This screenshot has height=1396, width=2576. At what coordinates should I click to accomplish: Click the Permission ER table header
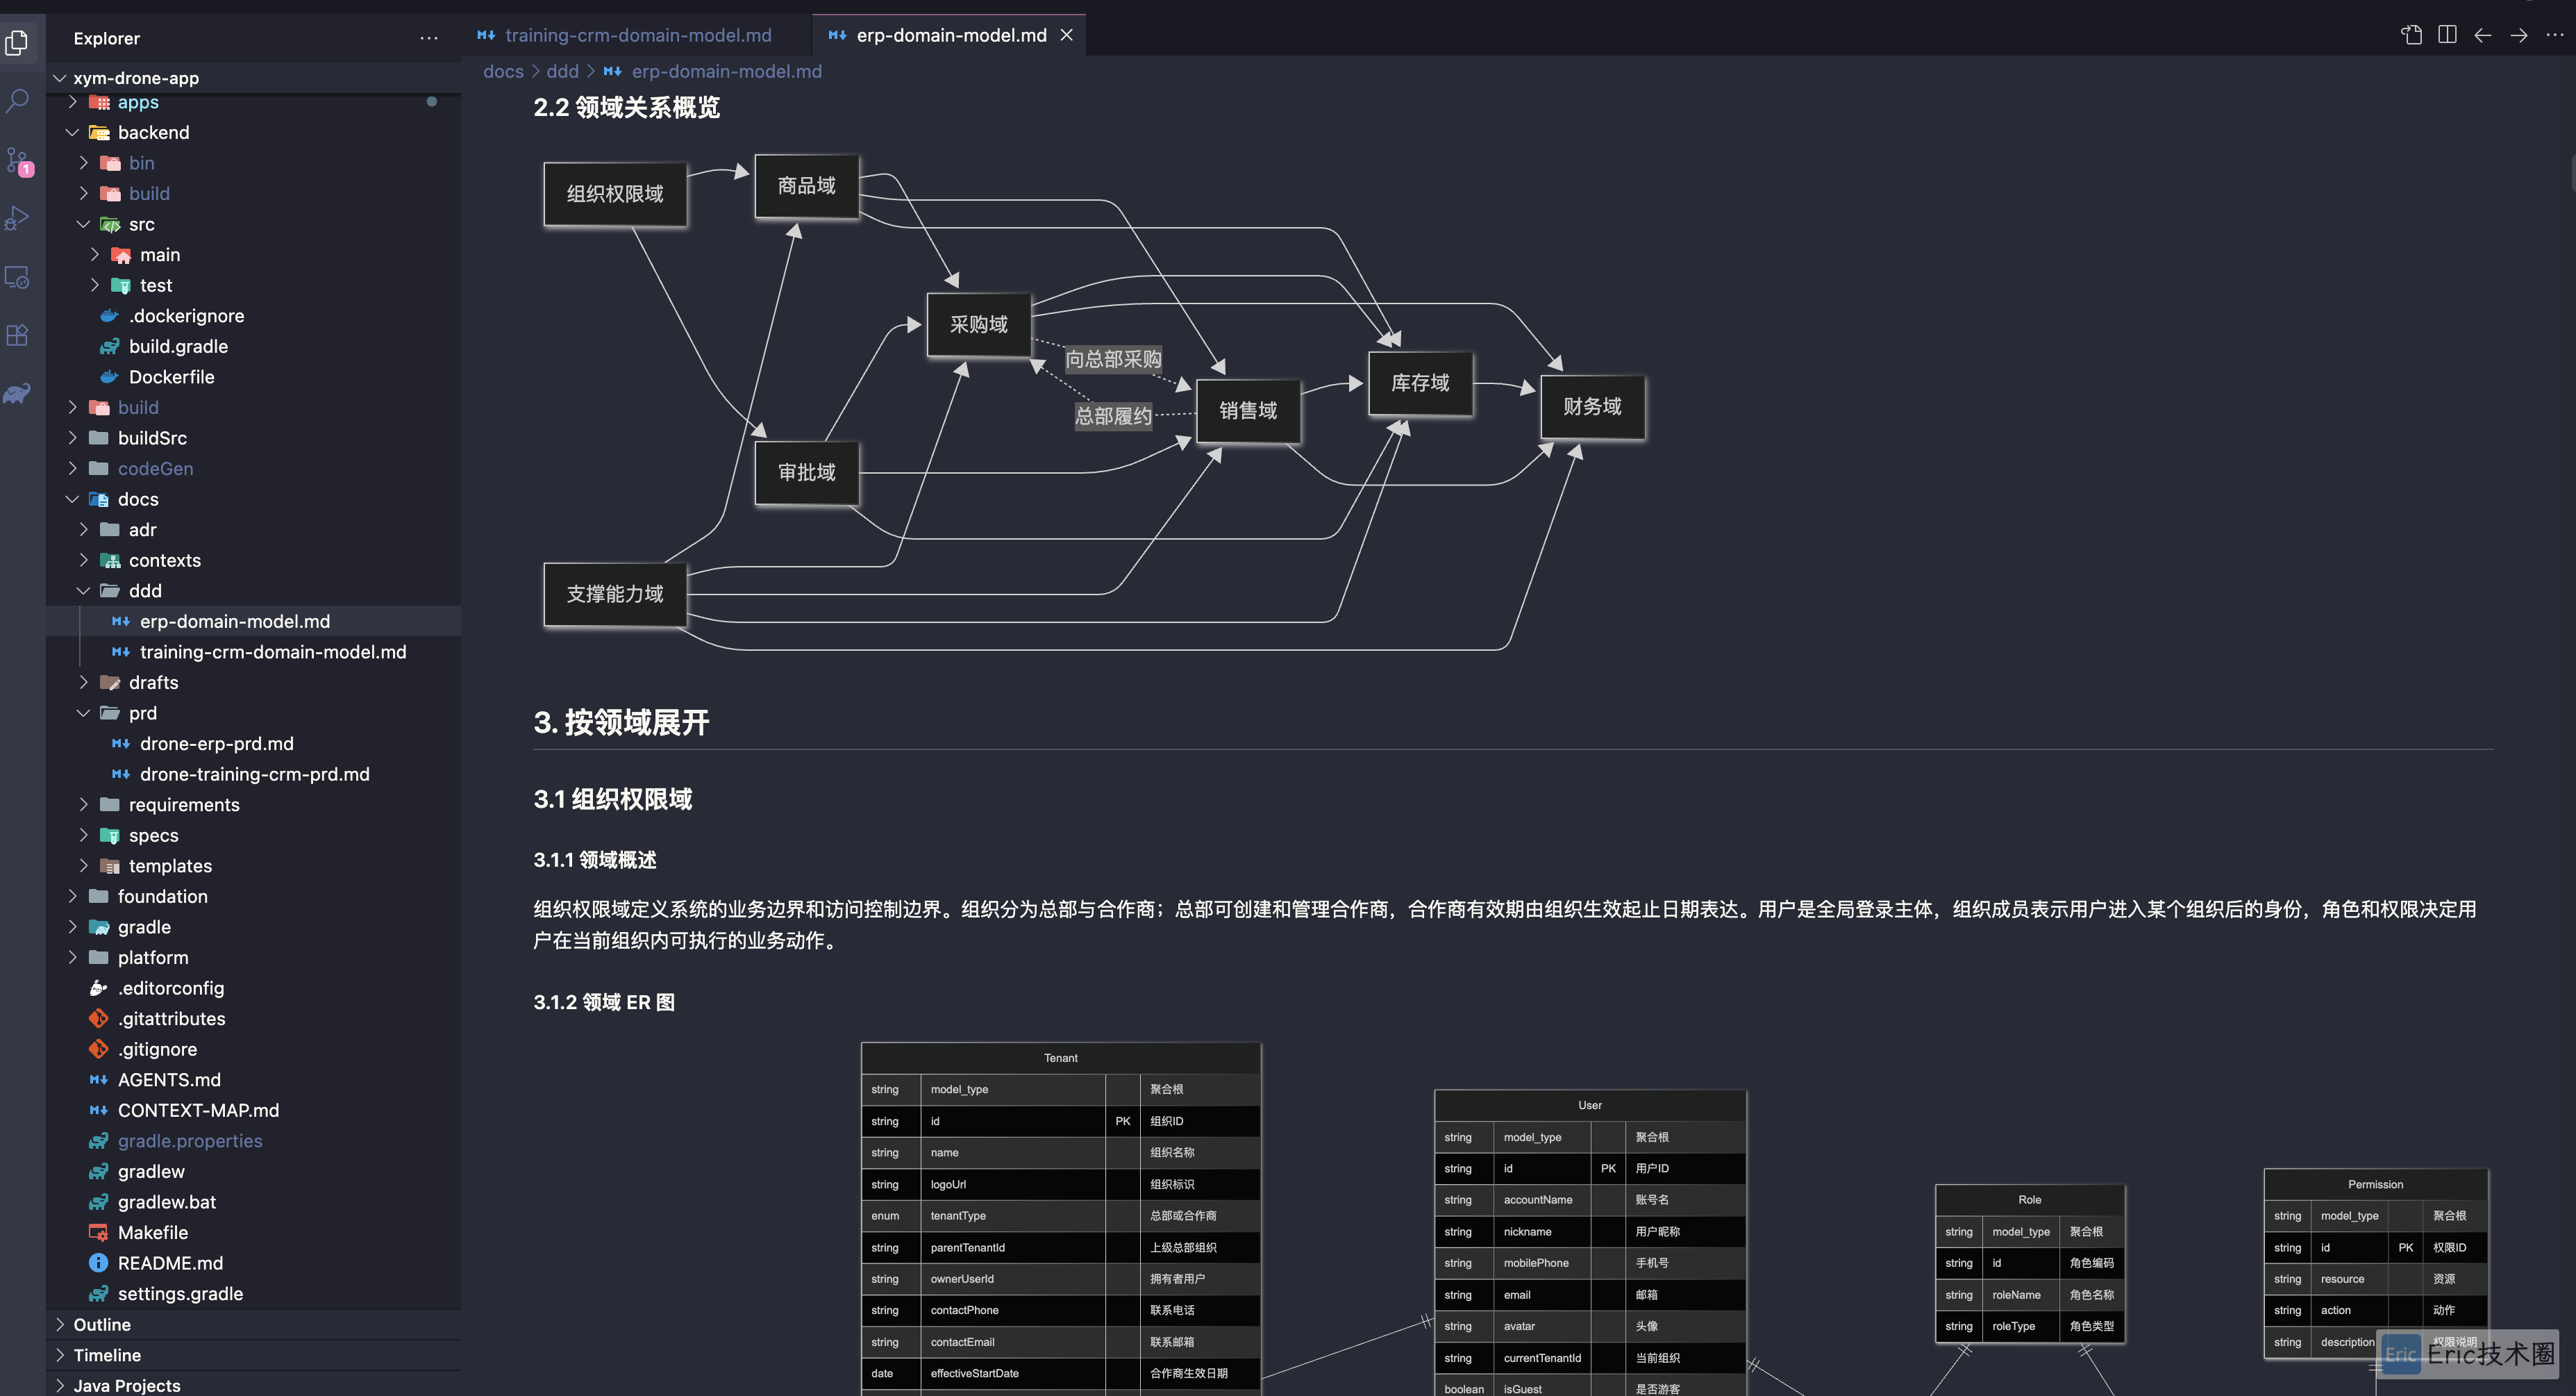pos(2376,1184)
